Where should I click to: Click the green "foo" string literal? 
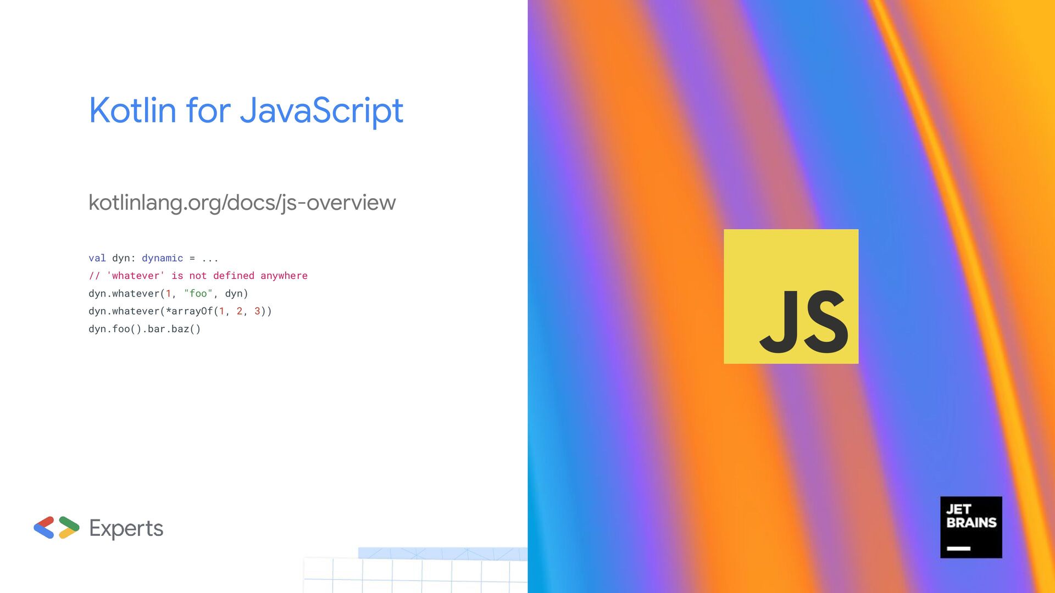click(198, 293)
